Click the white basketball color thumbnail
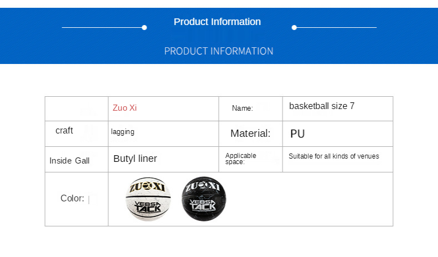 (x=148, y=199)
